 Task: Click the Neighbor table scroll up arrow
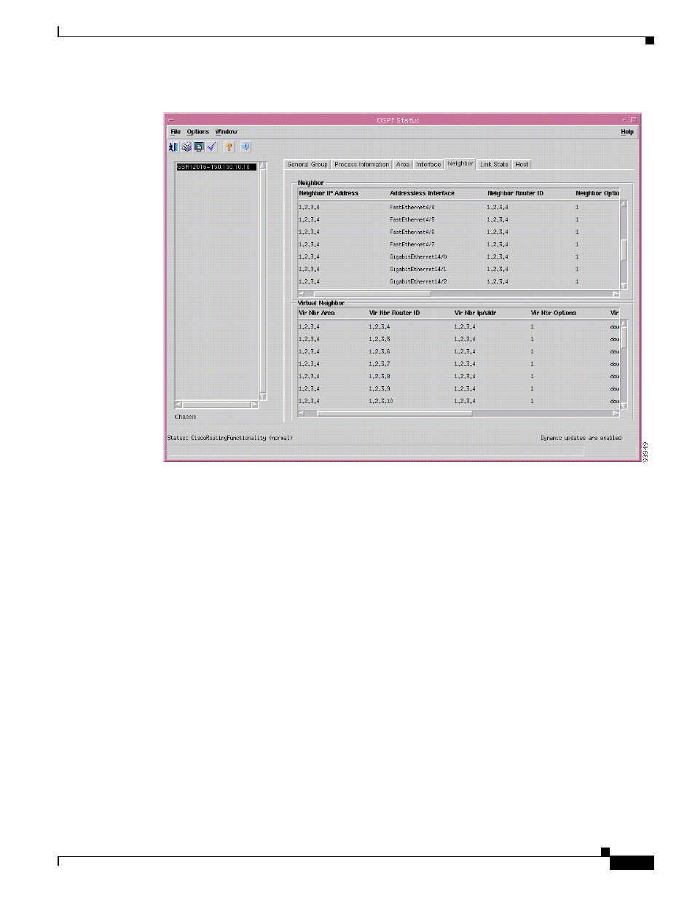coord(624,204)
